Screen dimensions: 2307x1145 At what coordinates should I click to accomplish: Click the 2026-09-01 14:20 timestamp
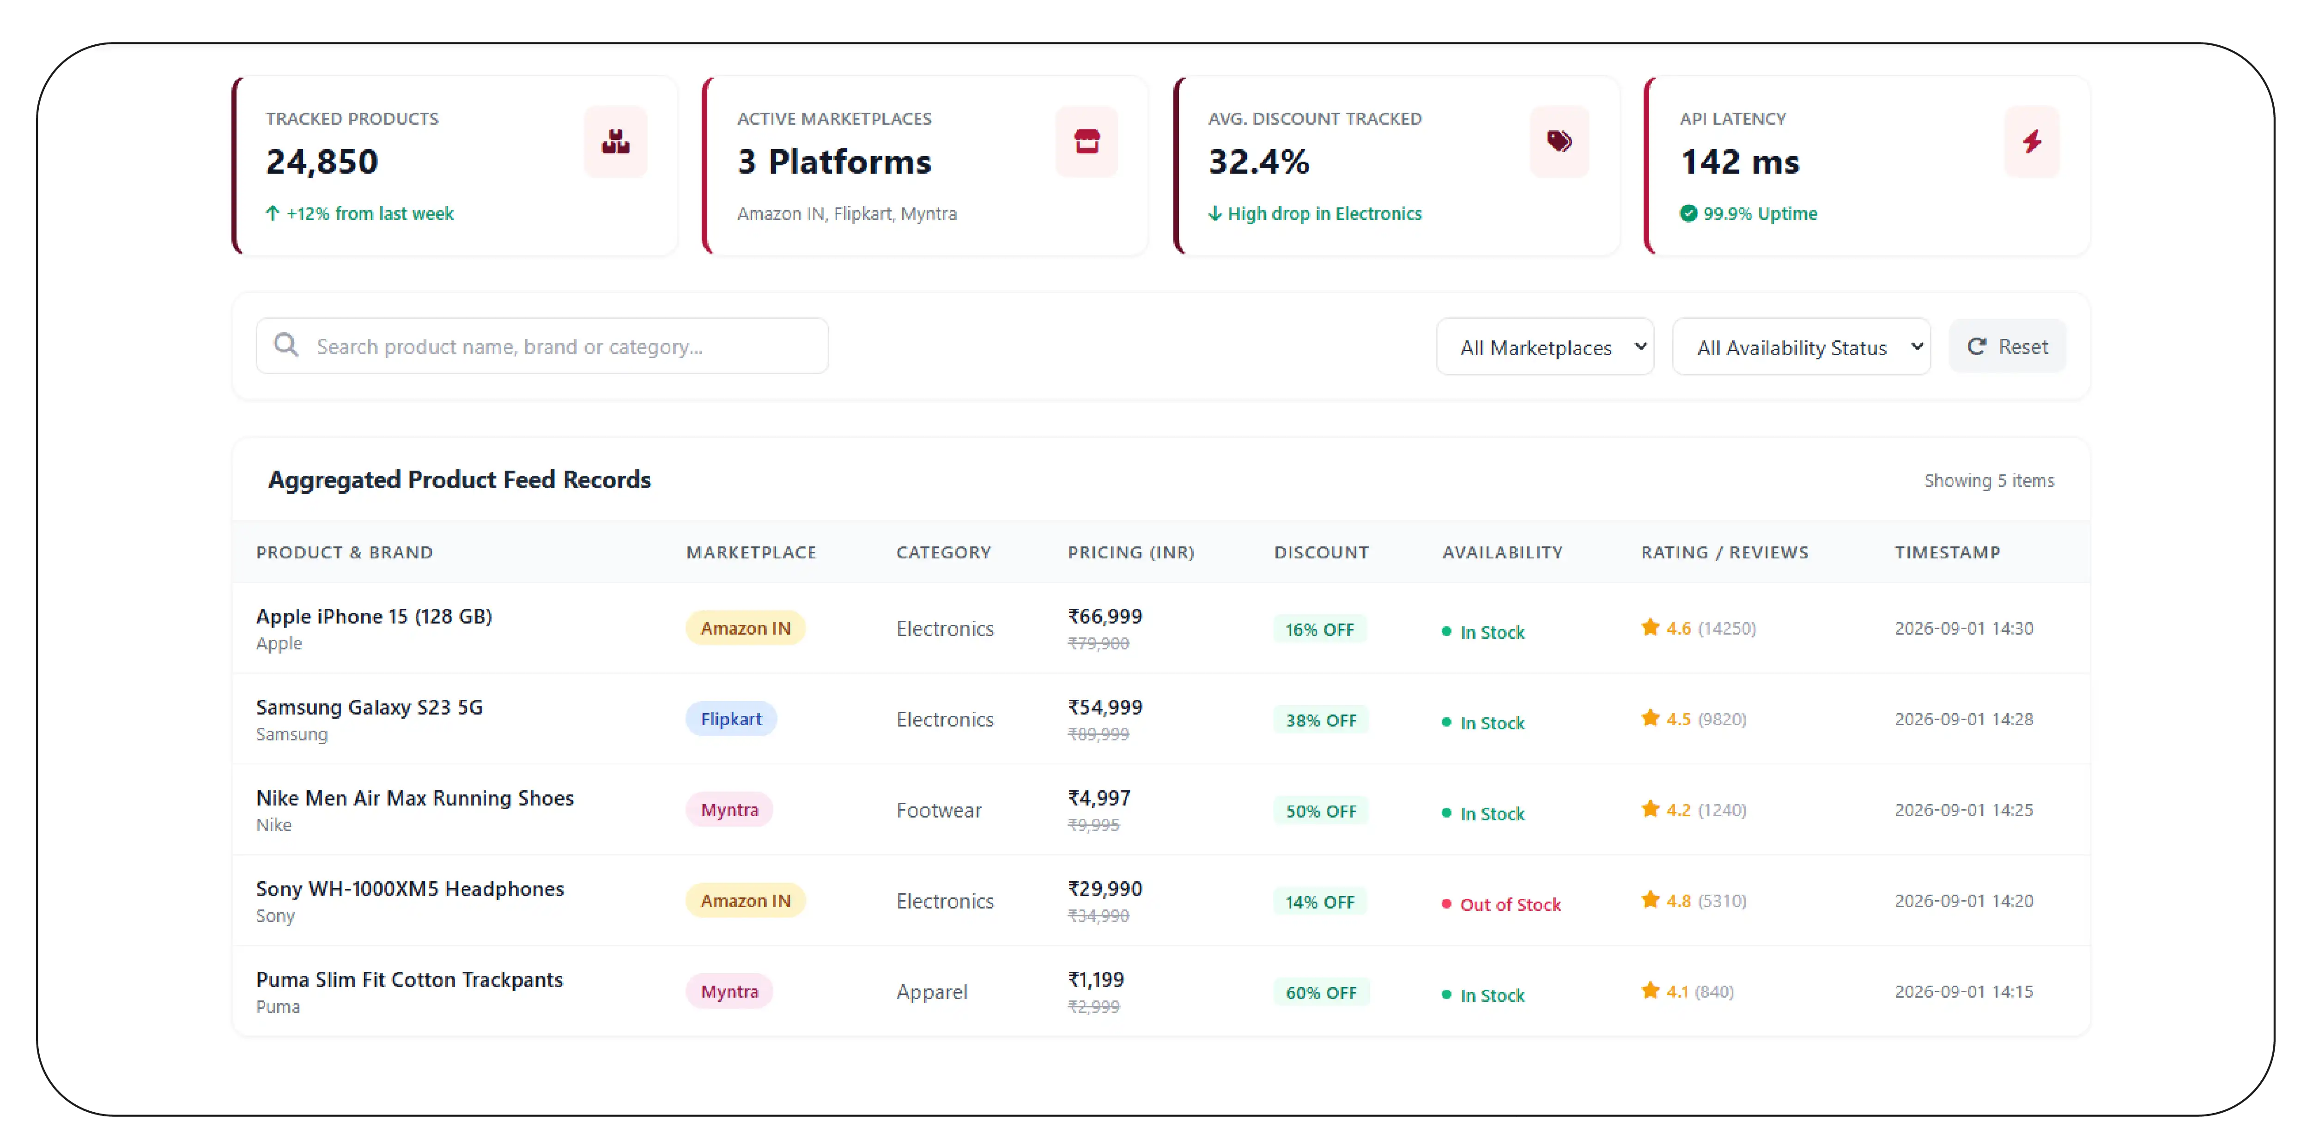1963,901
